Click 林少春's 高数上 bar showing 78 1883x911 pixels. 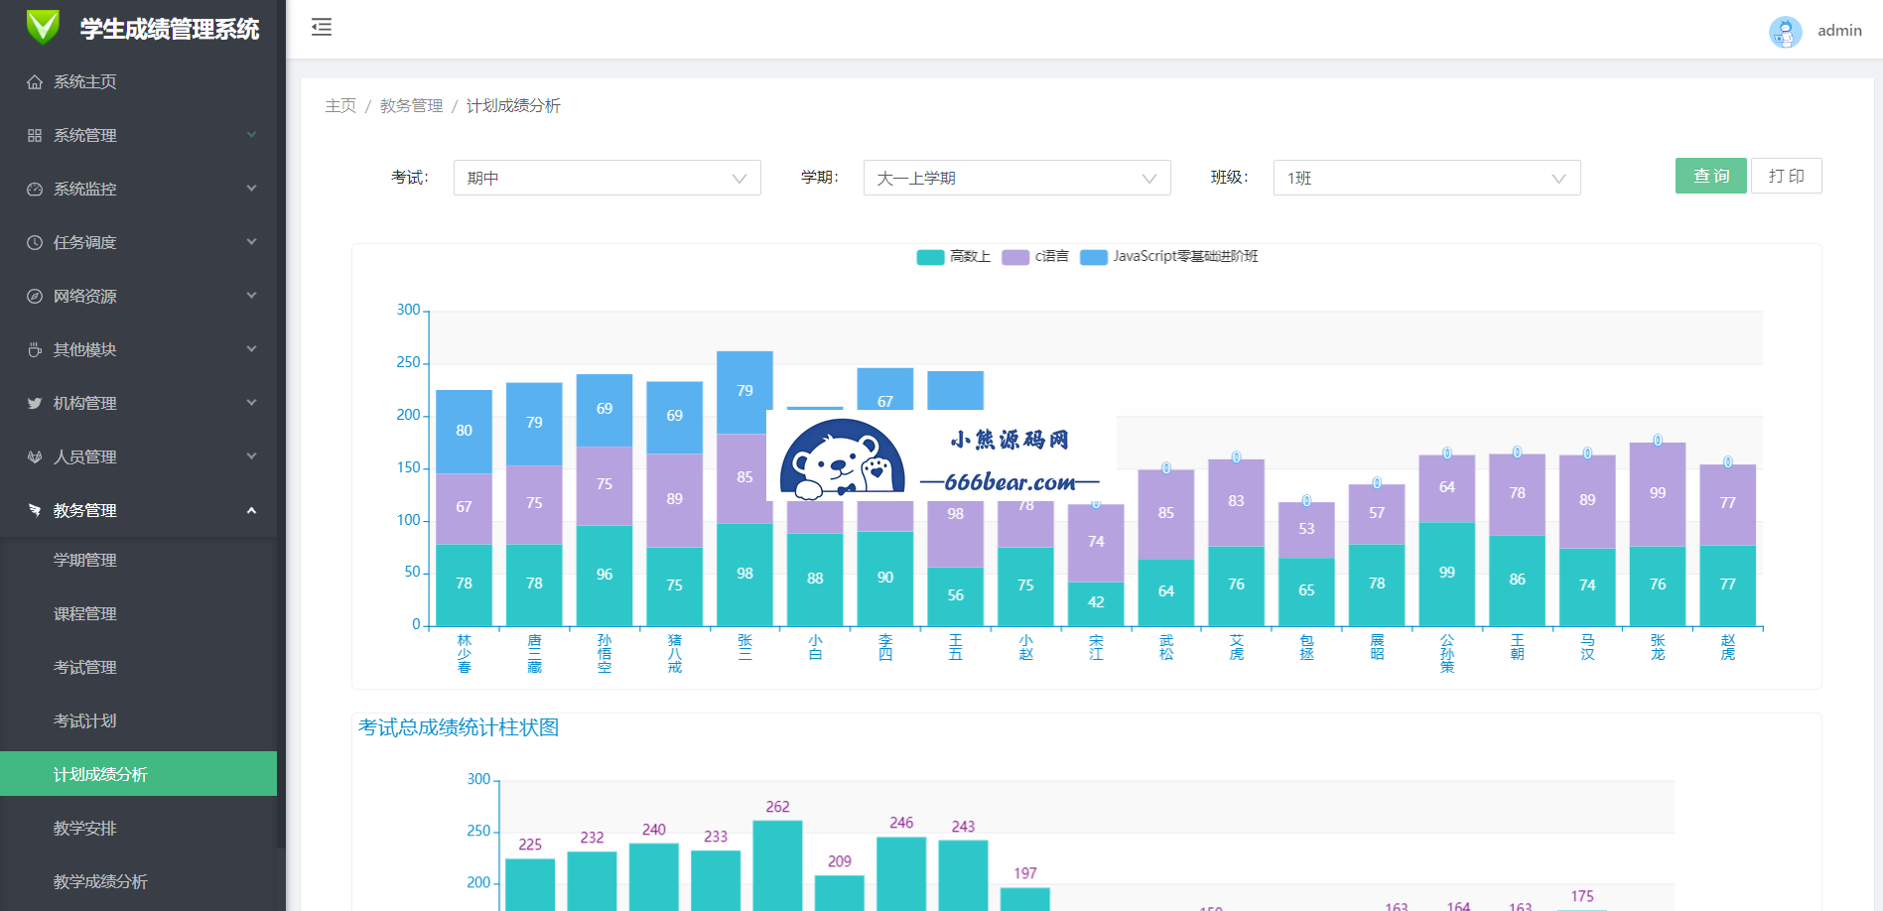[464, 586]
